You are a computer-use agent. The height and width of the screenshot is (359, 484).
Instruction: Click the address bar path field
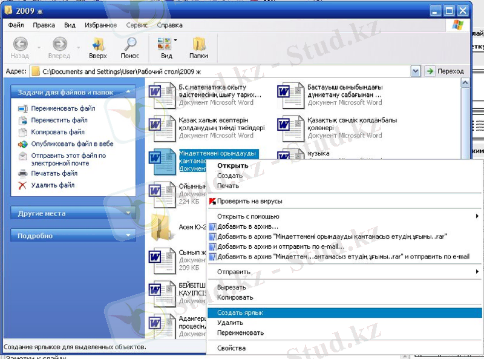224,71
